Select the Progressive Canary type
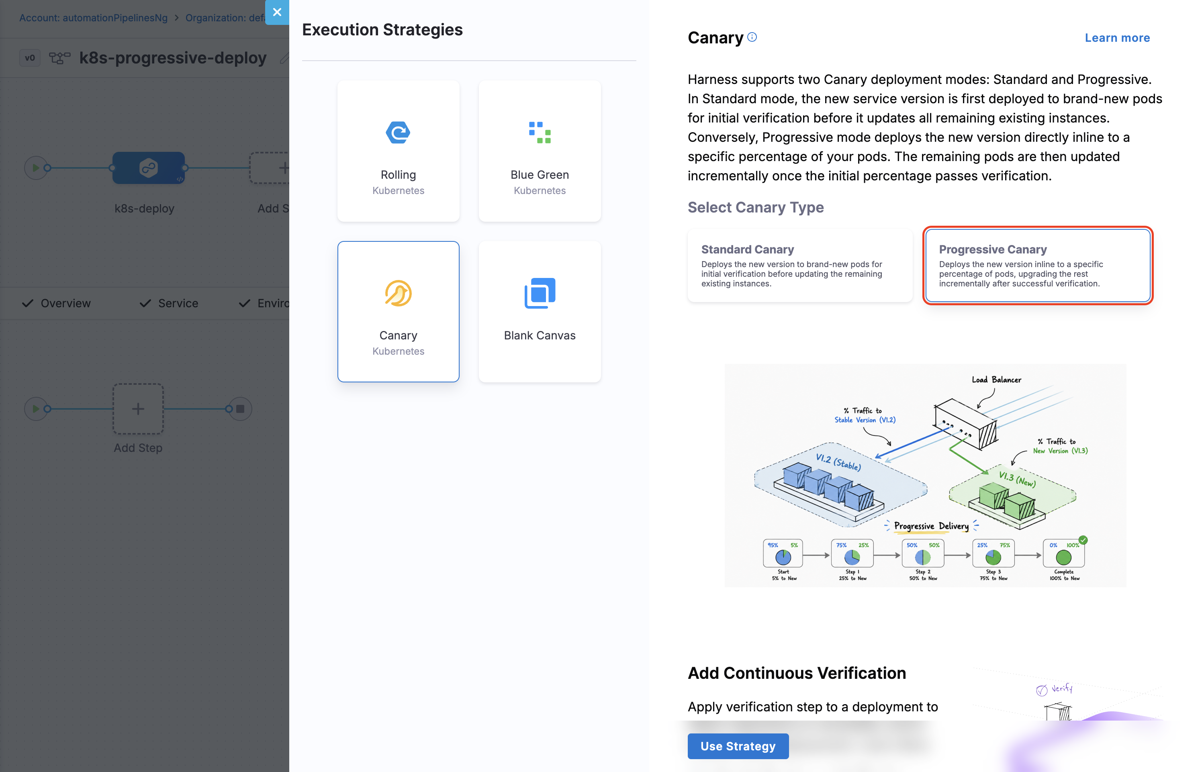Screen dimensions: 1202x772 tap(1037, 265)
